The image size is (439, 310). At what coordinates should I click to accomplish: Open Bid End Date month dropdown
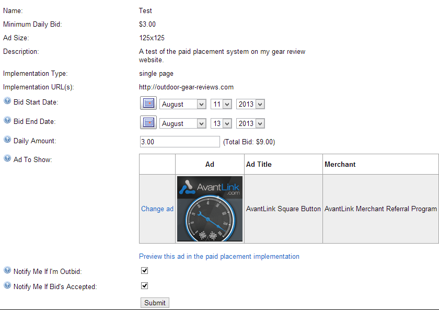pos(183,123)
